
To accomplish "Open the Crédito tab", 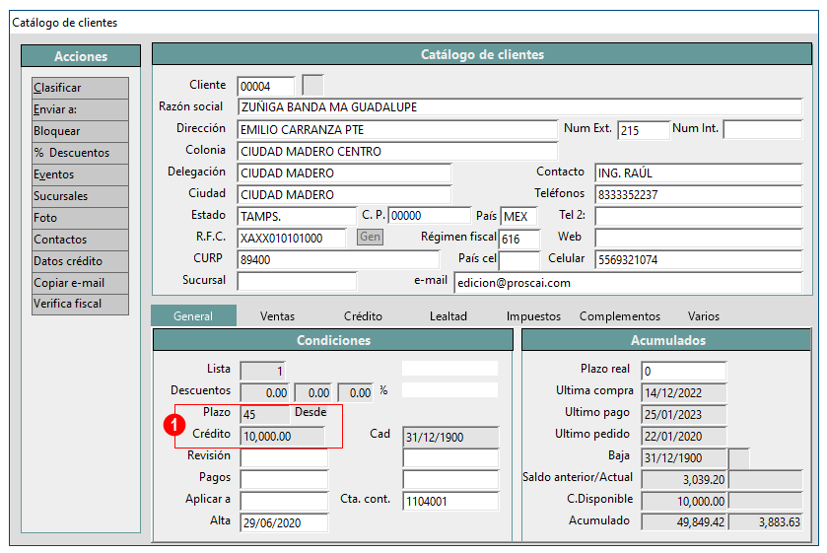I will tap(363, 316).
